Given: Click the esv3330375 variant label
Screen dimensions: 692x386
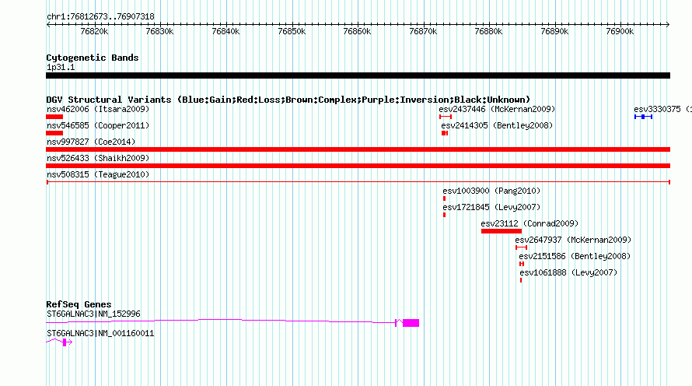Looking at the screenshot, I should (662, 109).
